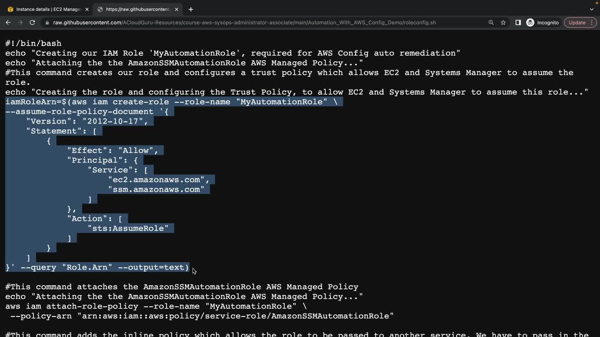The height and width of the screenshot is (337, 600).
Task: Close the raw.githubusercontent tab
Action: (x=177, y=9)
